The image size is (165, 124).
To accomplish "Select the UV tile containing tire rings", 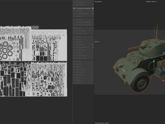I will point(15,44).
